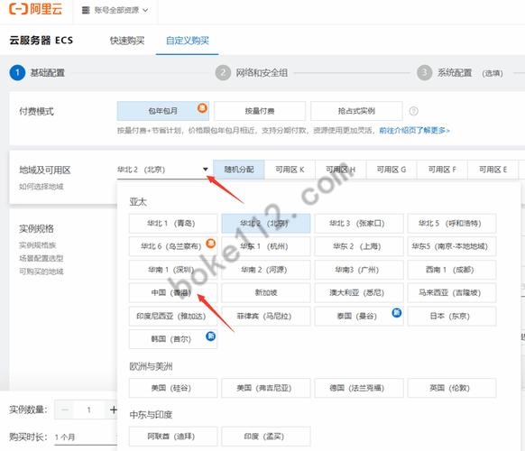Image resolution: width=525 pixels, height=451 pixels.
Task: Choose 可用区 H
Action: pos(340,170)
